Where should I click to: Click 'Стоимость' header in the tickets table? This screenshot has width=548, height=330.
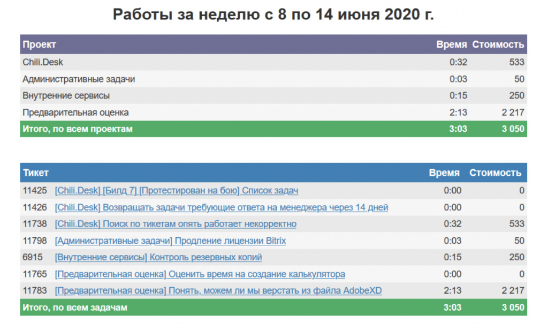495,173
